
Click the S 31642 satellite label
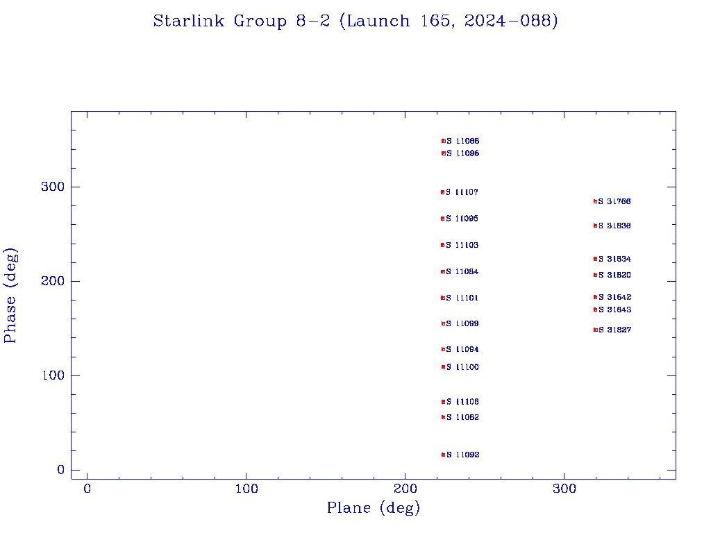(615, 297)
